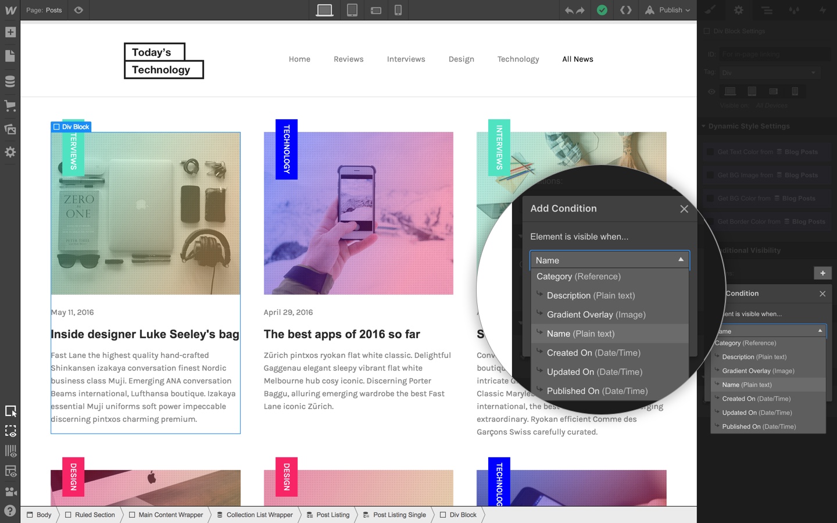Collapse Dynamic Style Settings section
This screenshot has height=523, width=837.
(x=746, y=126)
